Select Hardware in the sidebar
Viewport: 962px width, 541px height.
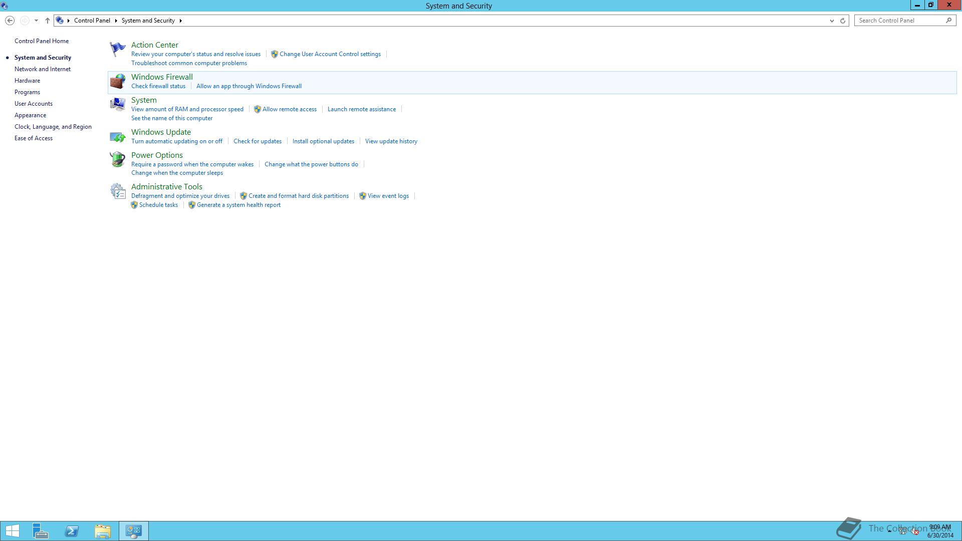coord(27,81)
